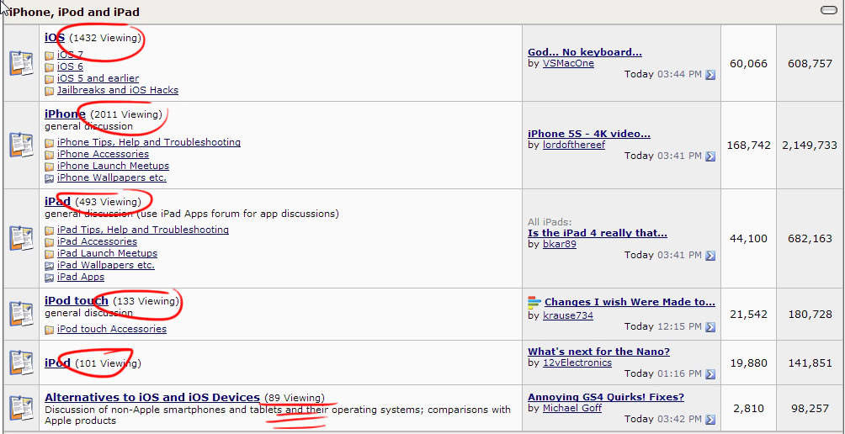The image size is (845, 434).
Task: Go to last post in iOS forum arrow
Action: [710, 75]
